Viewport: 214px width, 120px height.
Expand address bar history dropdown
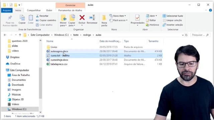[x=183, y=35]
